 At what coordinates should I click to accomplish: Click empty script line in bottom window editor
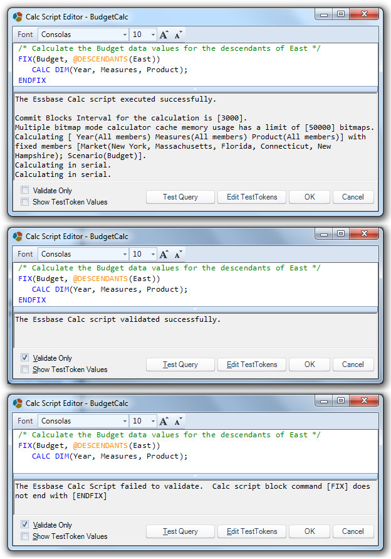point(195,467)
